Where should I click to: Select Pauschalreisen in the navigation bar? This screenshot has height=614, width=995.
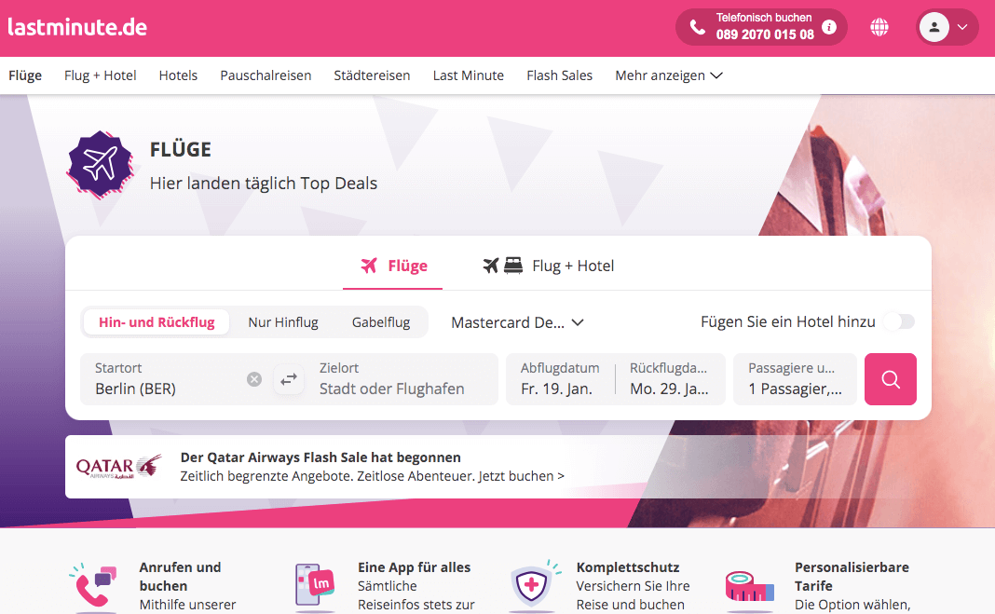click(x=266, y=75)
